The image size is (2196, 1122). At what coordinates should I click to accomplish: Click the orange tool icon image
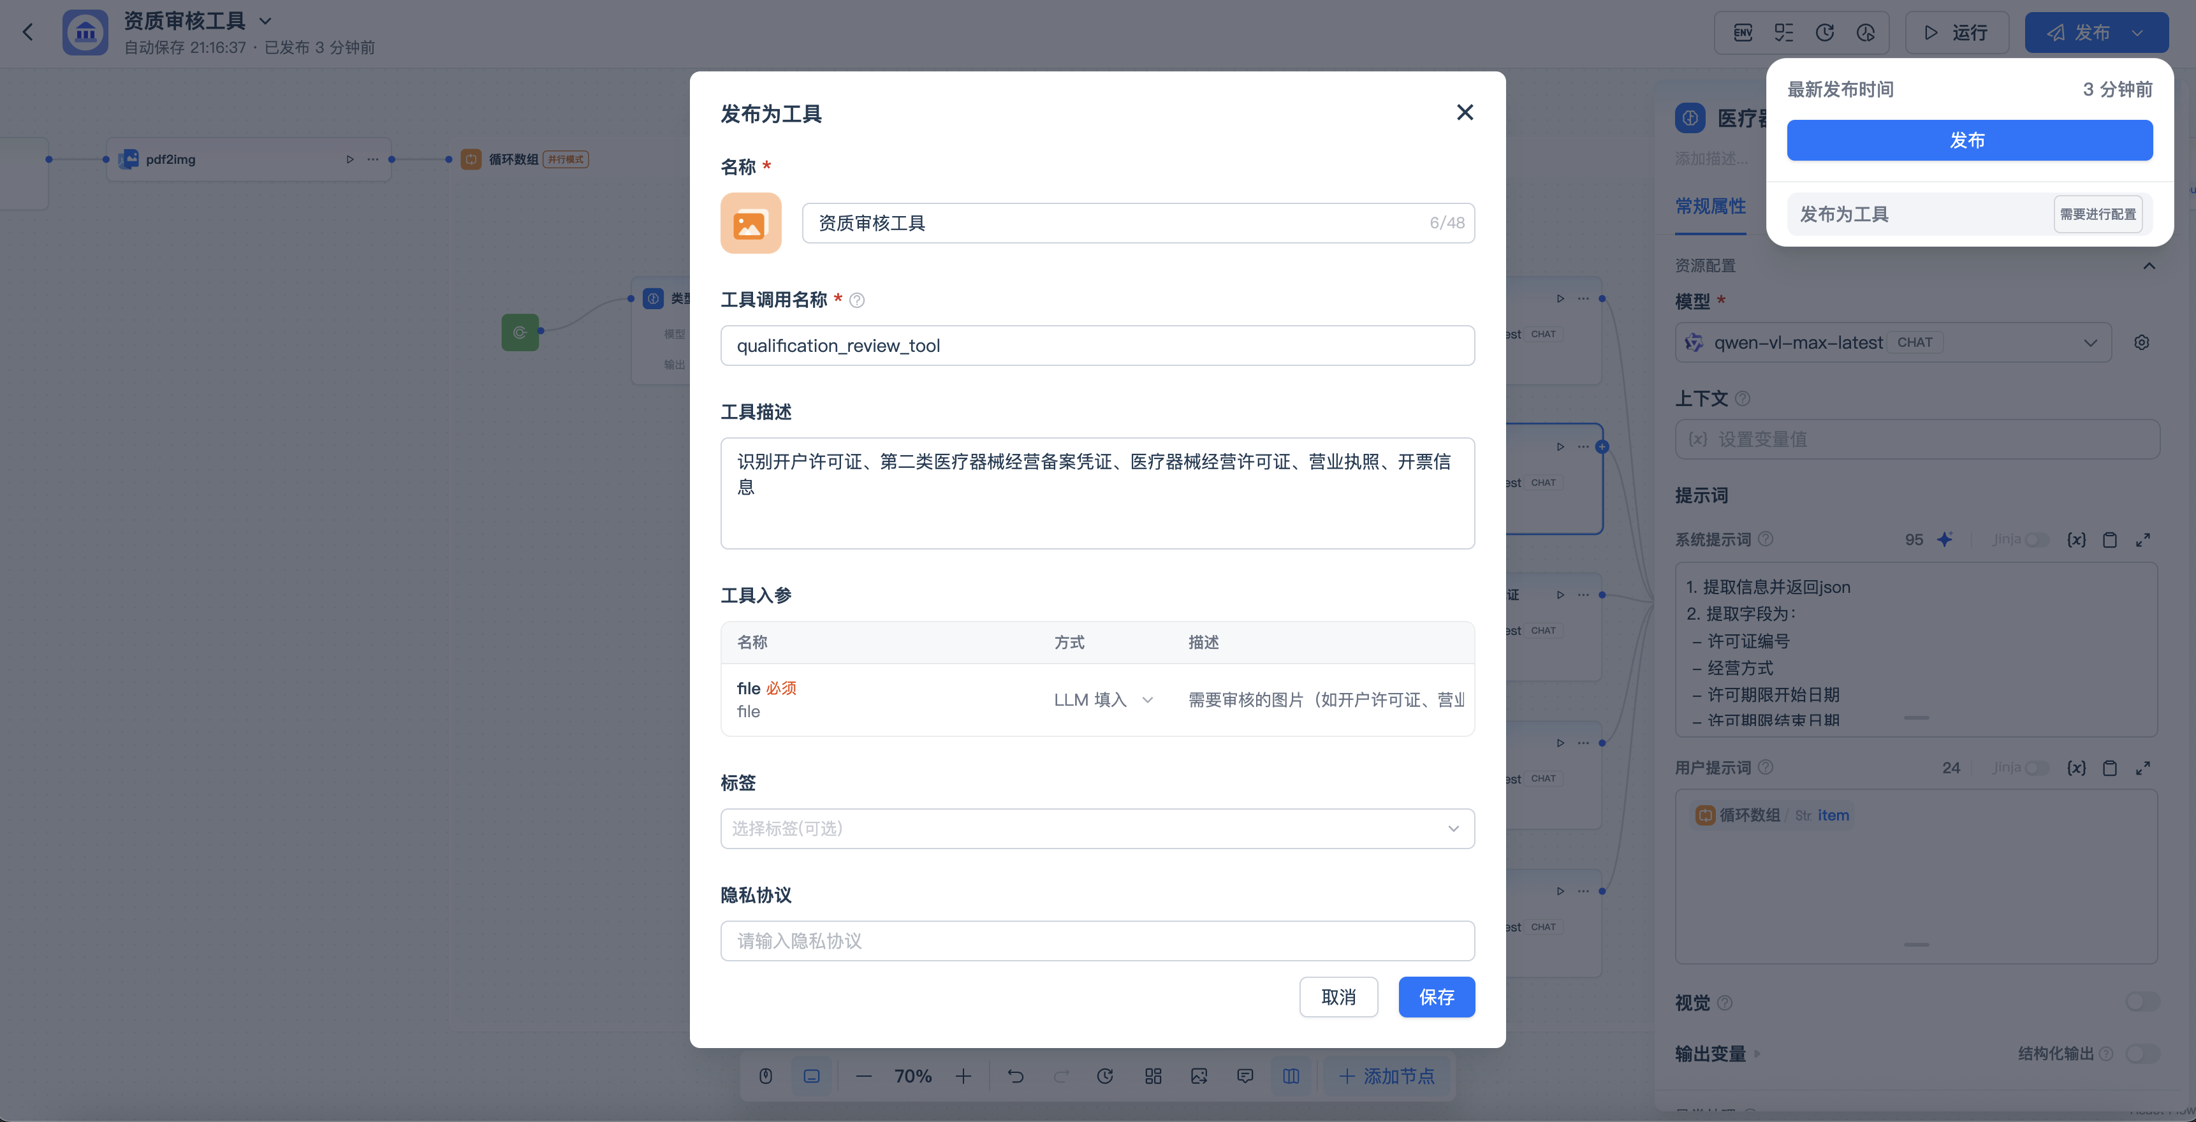(x=750, y=222)
